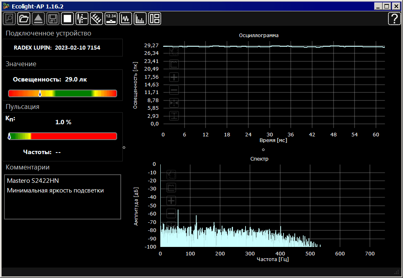This screenshot has height=278, width=403.
Task: Click the splitter handle beside the left panel
Action: [x=124, y=147]
